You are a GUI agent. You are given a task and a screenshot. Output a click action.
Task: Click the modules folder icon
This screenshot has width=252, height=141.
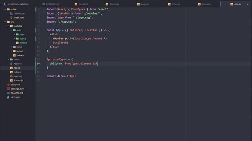(11, 26)
